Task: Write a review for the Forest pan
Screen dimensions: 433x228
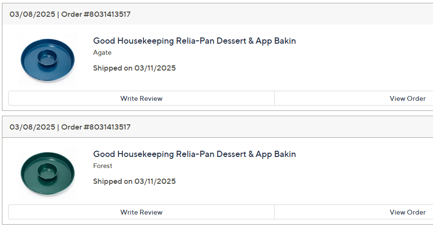Action: click(x=141, y=212)
